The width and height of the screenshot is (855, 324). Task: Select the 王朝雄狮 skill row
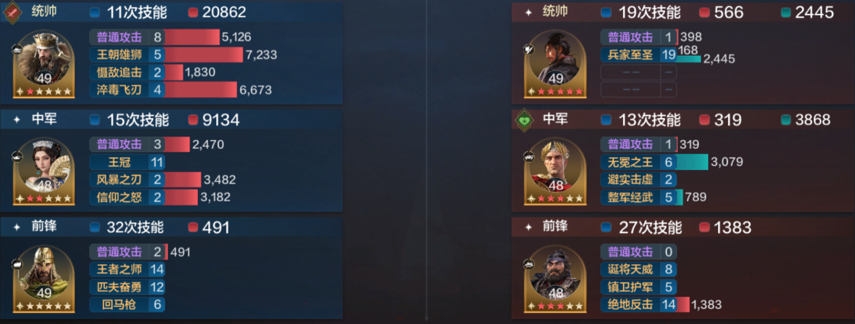click(183, 55)
